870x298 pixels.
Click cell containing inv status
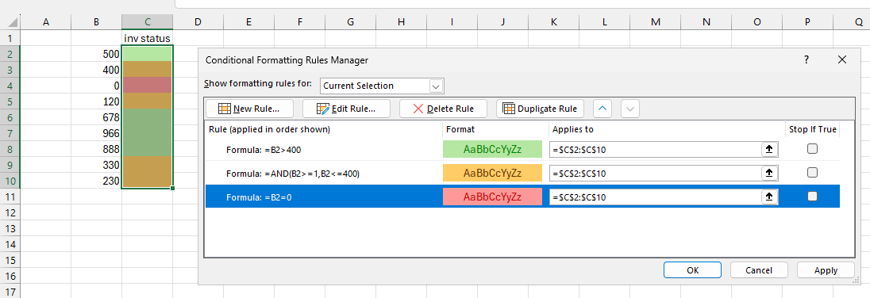click(147, 38)
